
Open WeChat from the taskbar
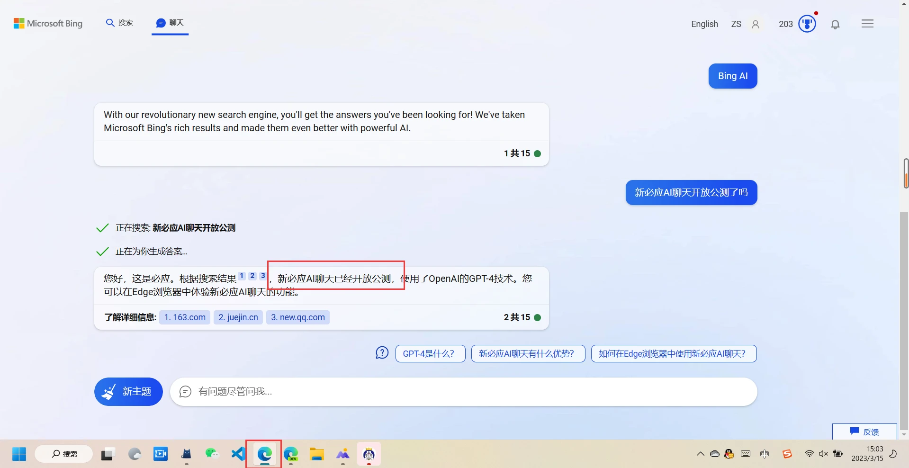point(212,454)
